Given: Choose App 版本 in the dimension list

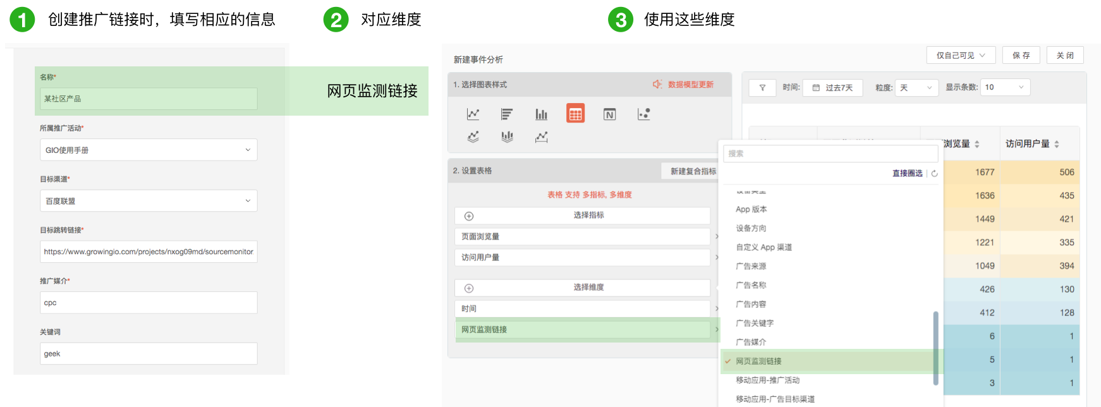Looking at the screenshot, I should coord(751,210).
